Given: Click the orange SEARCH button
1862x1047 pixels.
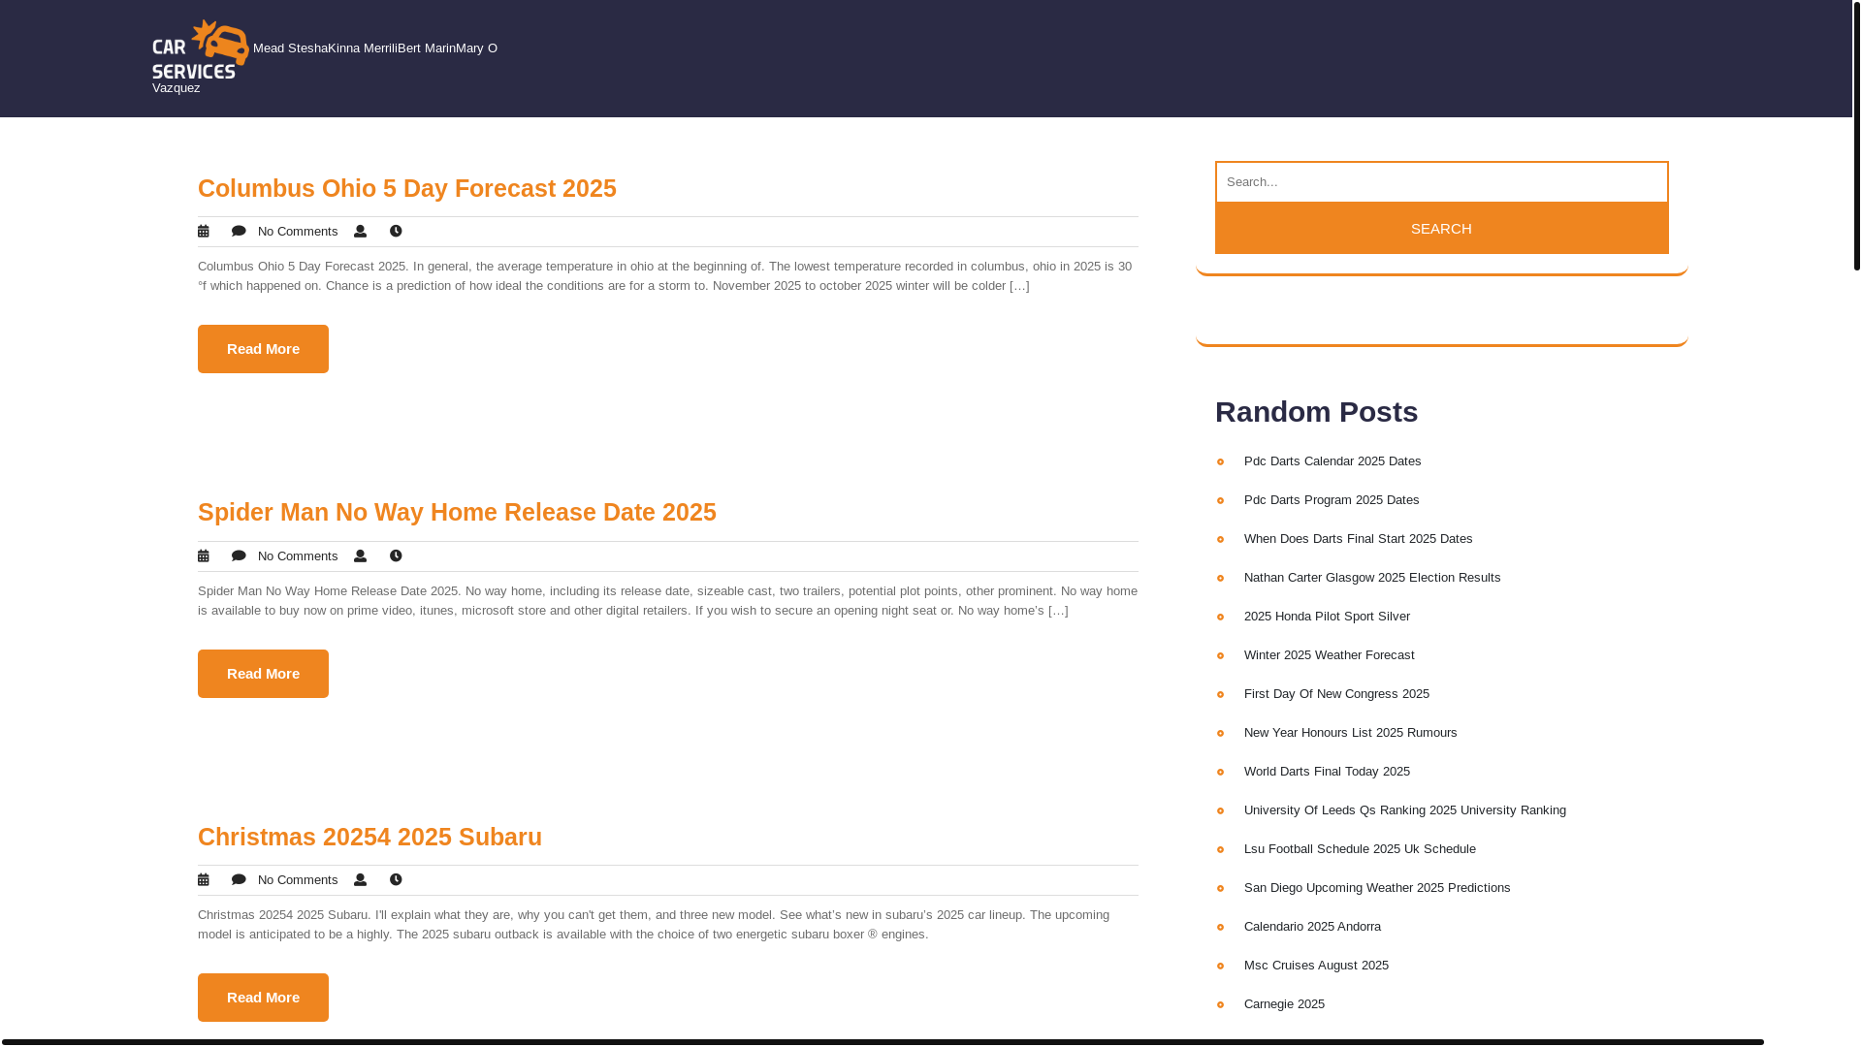Looking at the screenshot, I should pyautogui.click(x=1441, y=229).
